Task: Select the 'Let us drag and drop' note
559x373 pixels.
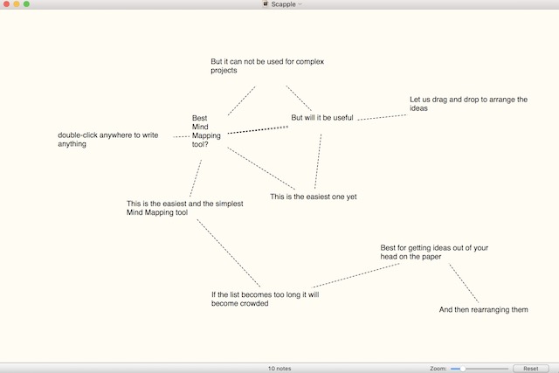Action: click(468, 104)
